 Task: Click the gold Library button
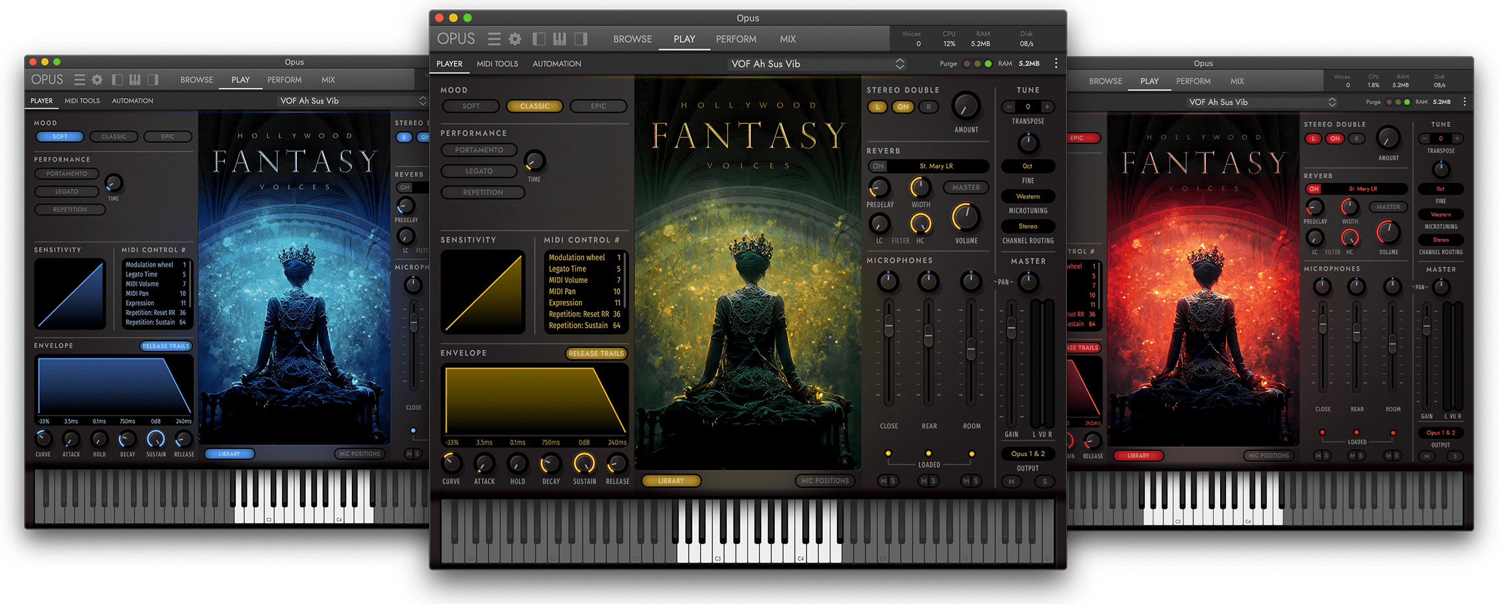click(671, 481)
